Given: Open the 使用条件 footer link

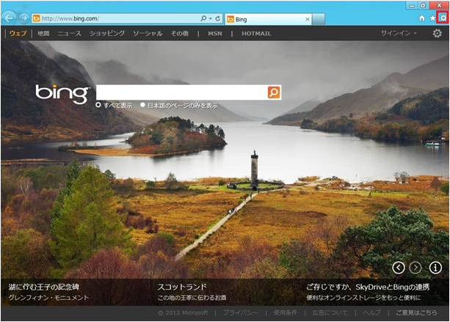Looking at the screenshot, I should click(x=286, y=312).
